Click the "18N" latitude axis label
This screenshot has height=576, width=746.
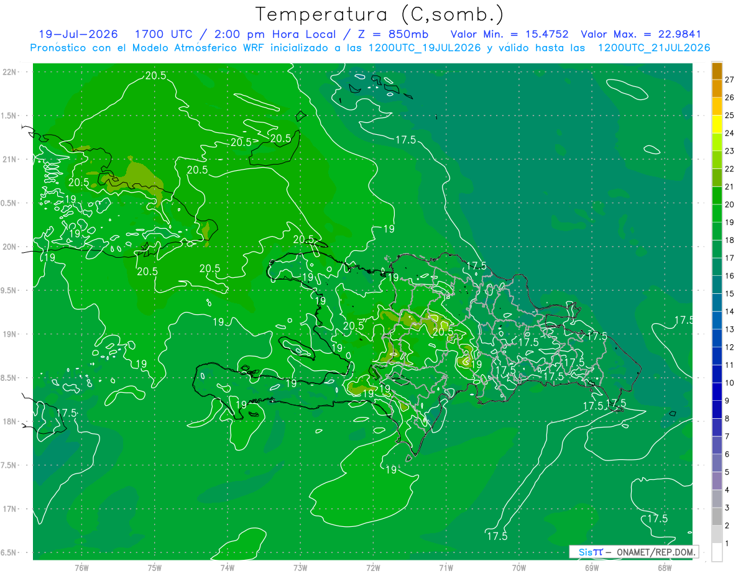[9, 421]
